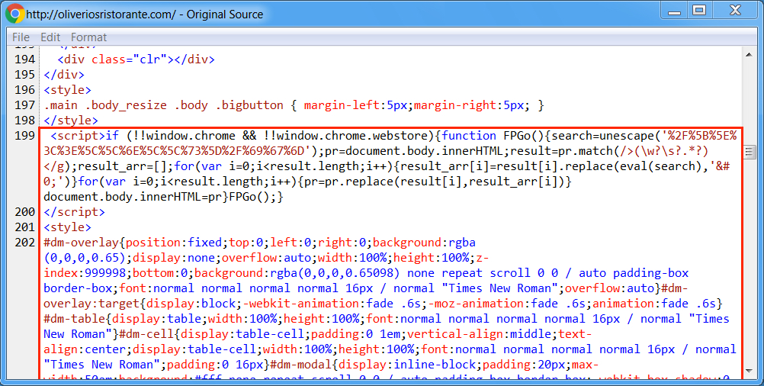Click line number 200
Viewport: 764px width, 386px height.
pyautogui.click(x=25, y=211)
